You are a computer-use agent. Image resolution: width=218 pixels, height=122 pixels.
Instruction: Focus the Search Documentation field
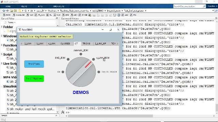pyautogui.click(x=188, y=6)
